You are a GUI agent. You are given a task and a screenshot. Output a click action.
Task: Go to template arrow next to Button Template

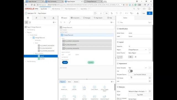click(x=150, y=68)
